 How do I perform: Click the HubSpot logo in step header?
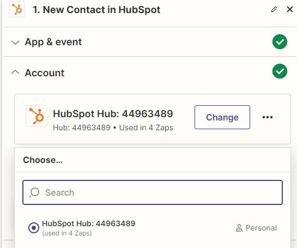[17, 9]
